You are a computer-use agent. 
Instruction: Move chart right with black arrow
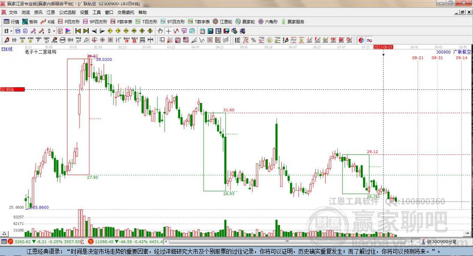tap(102, 31)
